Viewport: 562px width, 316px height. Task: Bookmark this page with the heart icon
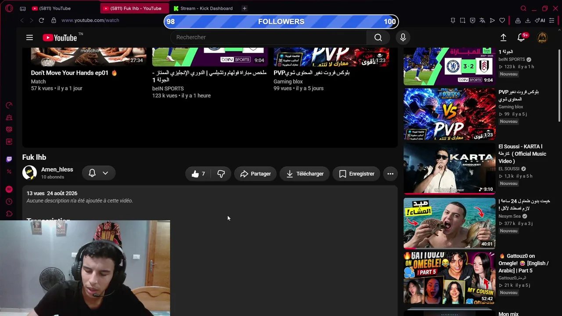point(502,20)
